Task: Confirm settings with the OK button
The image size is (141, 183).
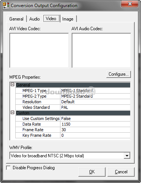Action: coord(92,172)
